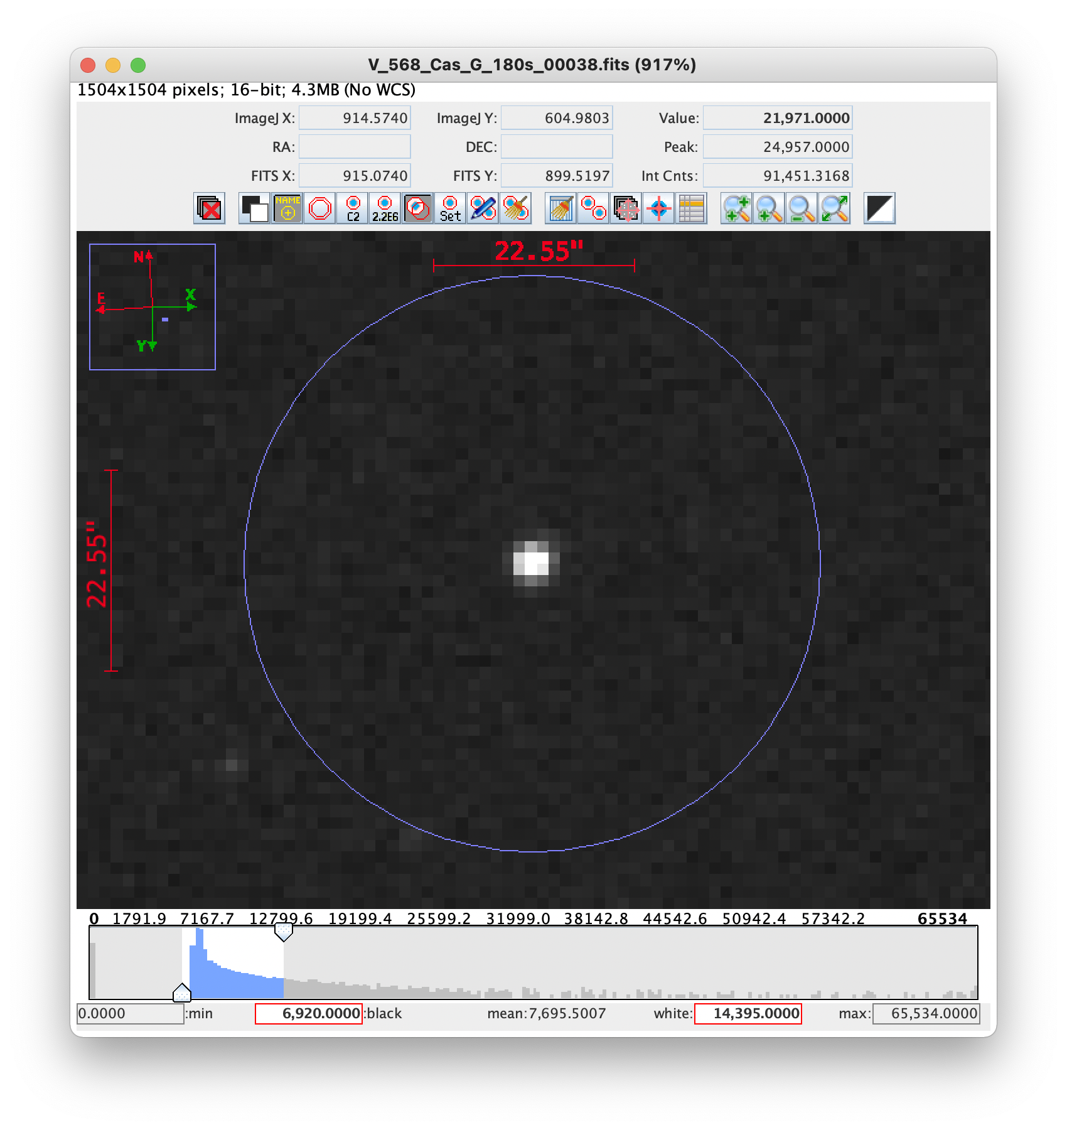1067x1130 pixels.
Task: Click the astrometry crosshair icon
Action: (x=658, y=208)
